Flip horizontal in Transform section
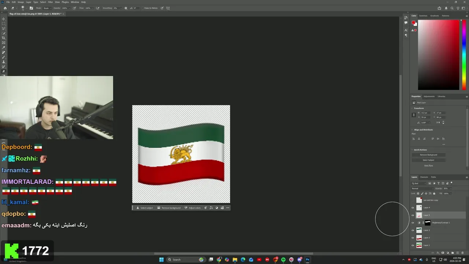Image resolution: width=469 pixels, height=264 pixels. [438, 122]
